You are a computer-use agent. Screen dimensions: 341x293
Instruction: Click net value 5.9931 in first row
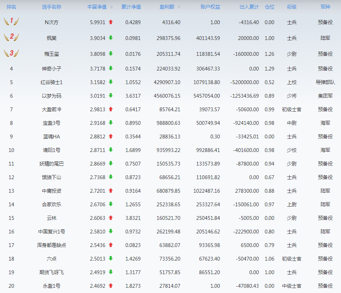tap(97, 22)
